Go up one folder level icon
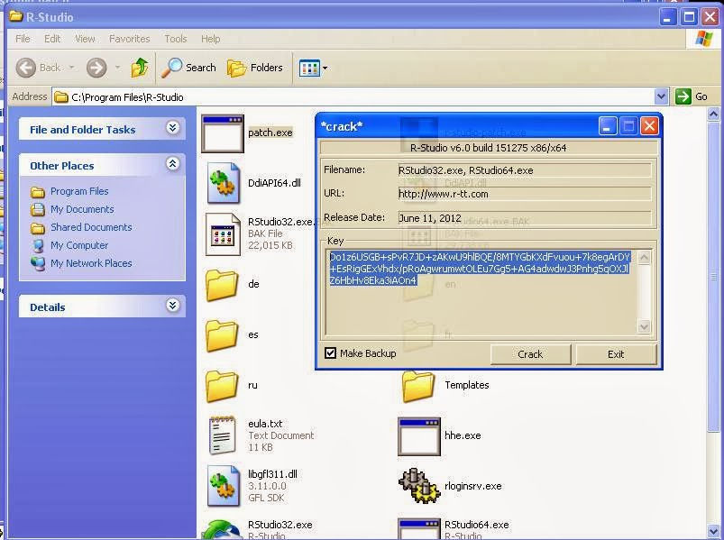Screen dimensions: 724x540 140,68
